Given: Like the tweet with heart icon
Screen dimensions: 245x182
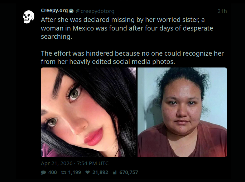Looking at the screenshot, I should pyautogui.click(x=88, y=172).
